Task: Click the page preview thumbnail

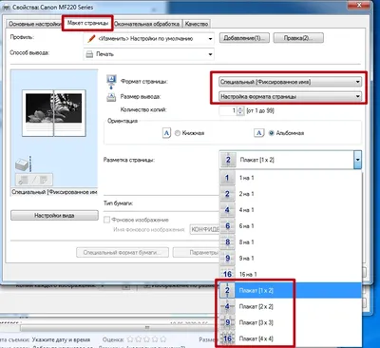Action: [x=54, y=113]
